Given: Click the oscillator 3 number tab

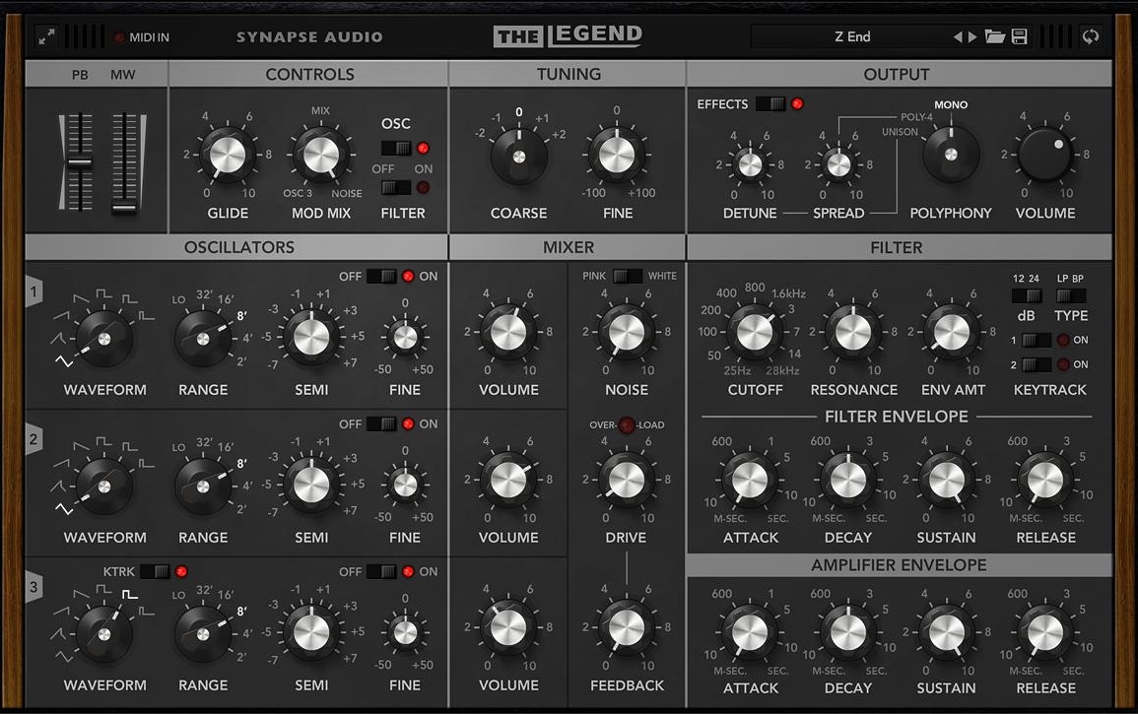Looking at the screenshot, I should (x=33, y=587).
